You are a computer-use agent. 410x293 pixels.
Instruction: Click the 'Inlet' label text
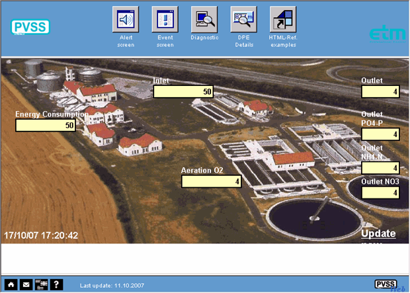[x=161, y=81]
